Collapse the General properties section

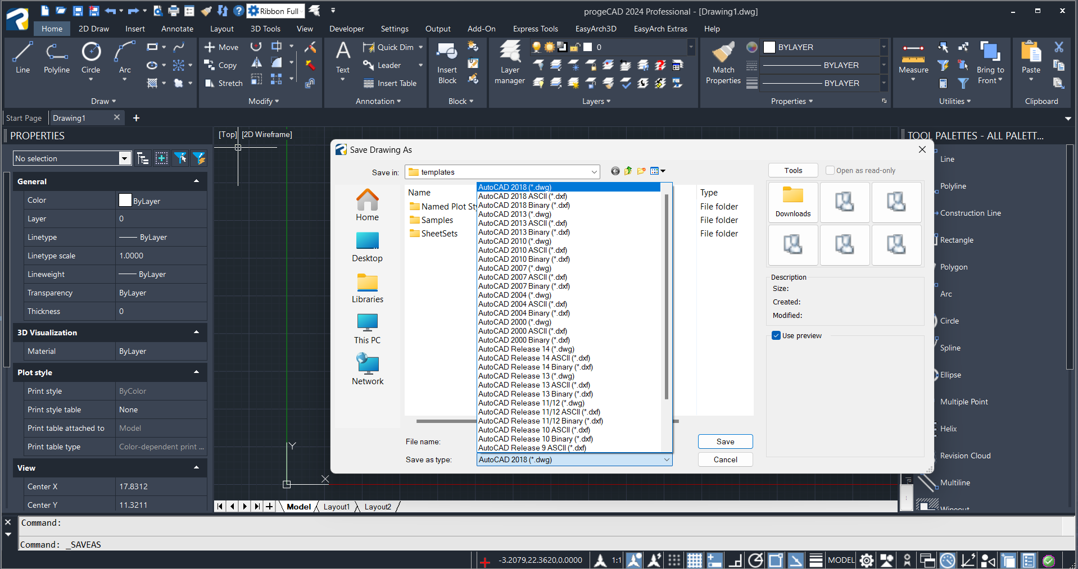coord(196,181)
